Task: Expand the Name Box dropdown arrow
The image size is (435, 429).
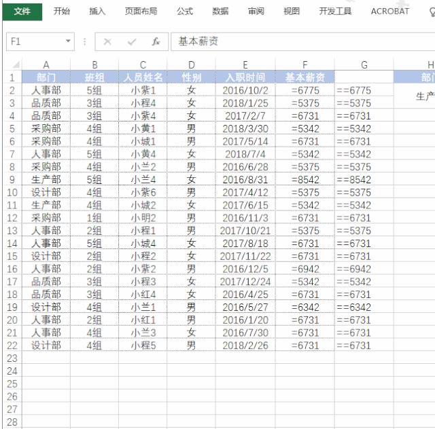Action: (x=68, y=41)
